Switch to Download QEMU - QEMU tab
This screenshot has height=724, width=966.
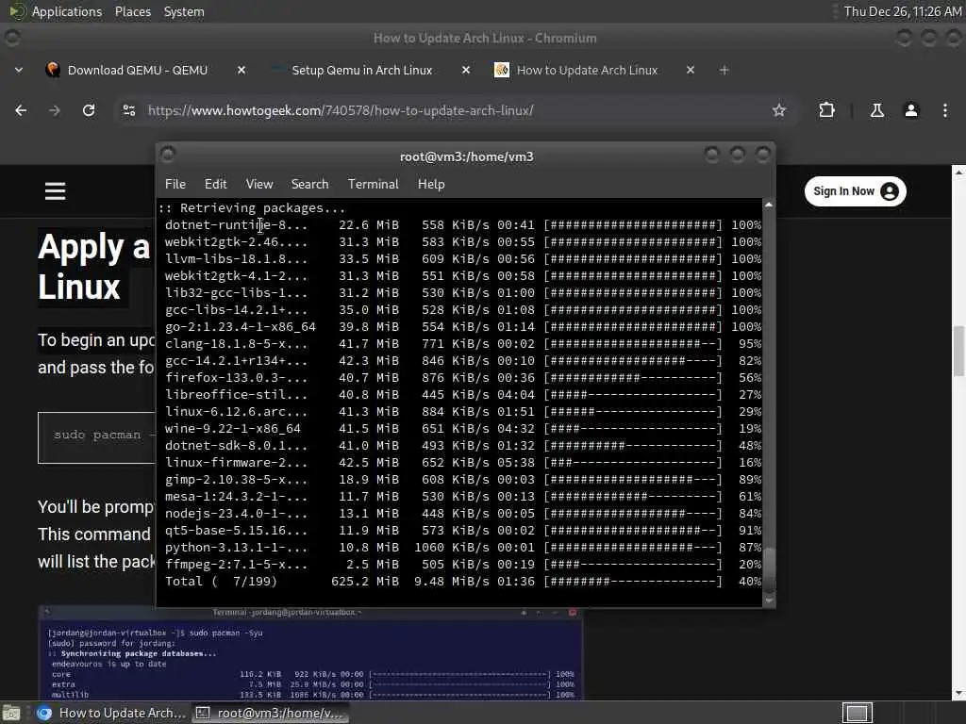pyautogui.click(x=138, y=70)
